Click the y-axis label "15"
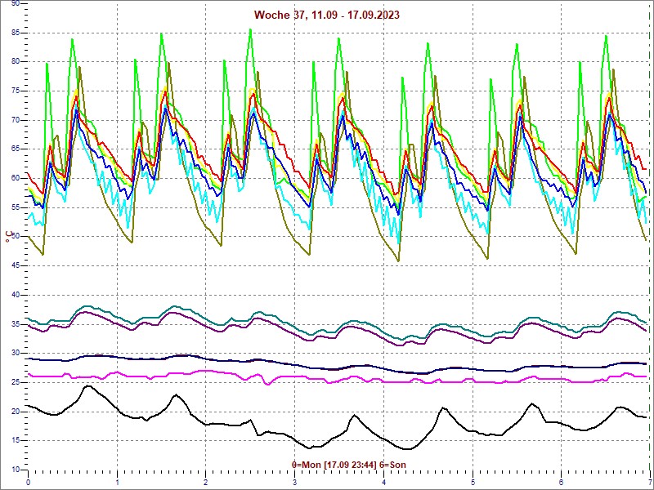Viewport: 654px width, 490px height. tap(16, 440)
